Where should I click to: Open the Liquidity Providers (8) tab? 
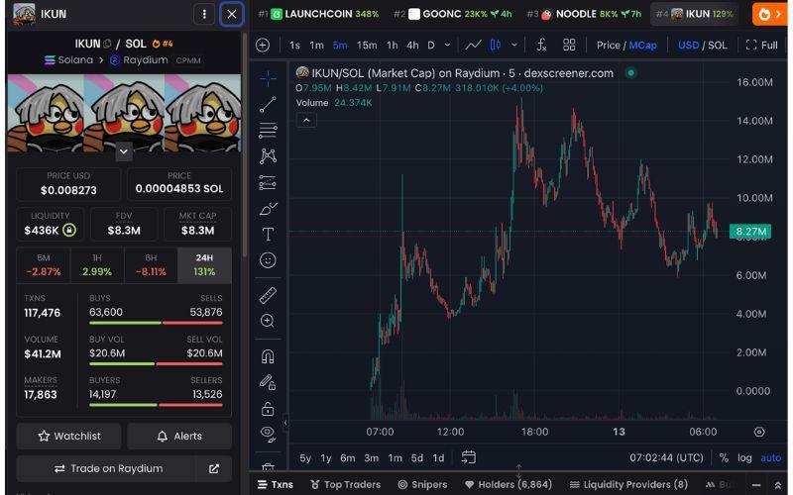tap(628, 484)
